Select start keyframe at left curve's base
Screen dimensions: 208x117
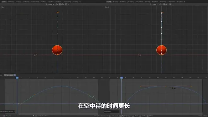pos(21,104)
